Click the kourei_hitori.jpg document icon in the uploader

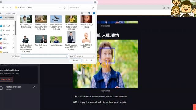pos(1,88)
